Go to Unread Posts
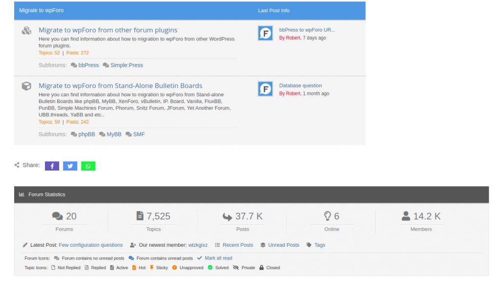The image size is (500, 300). (284, 245)
